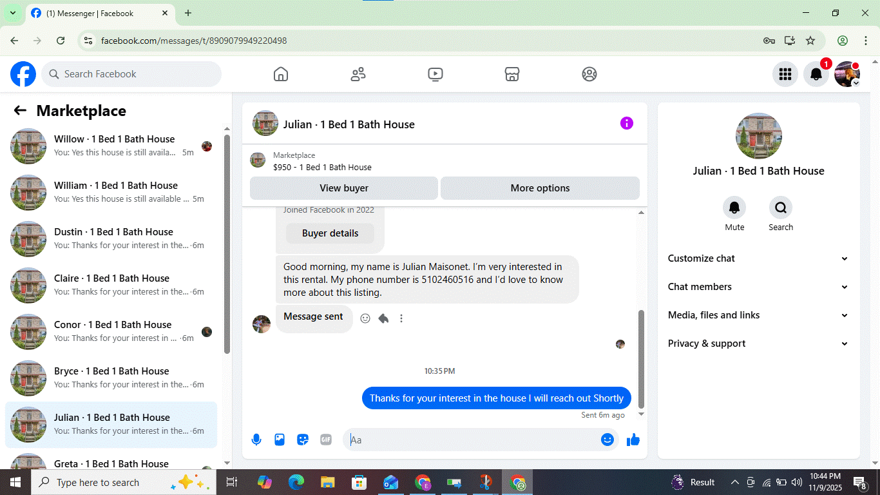Click the conversation list scrollbar

pyautogui.click(x=227, y=244)
